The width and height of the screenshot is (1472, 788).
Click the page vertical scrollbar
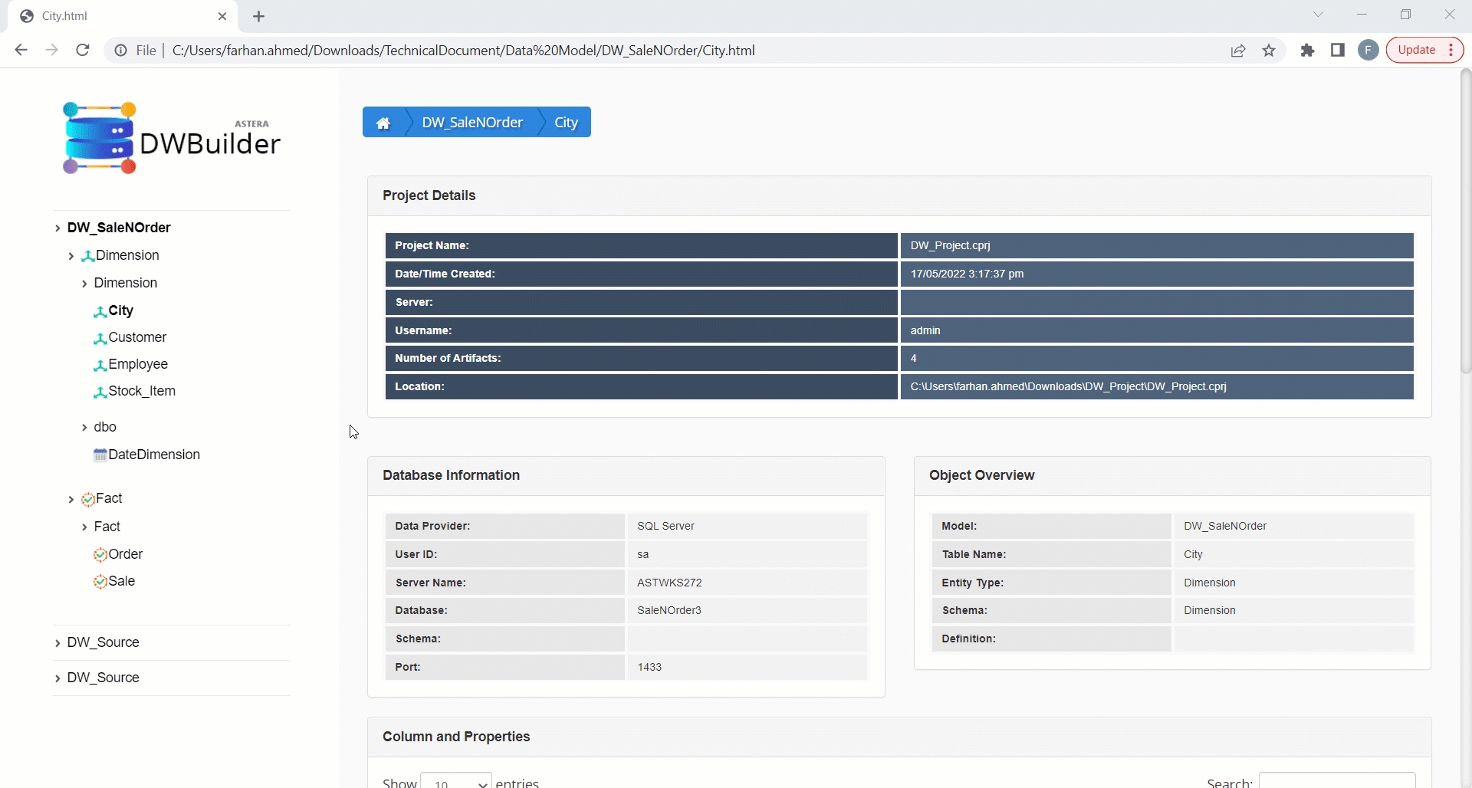(x=1465, y=222)
